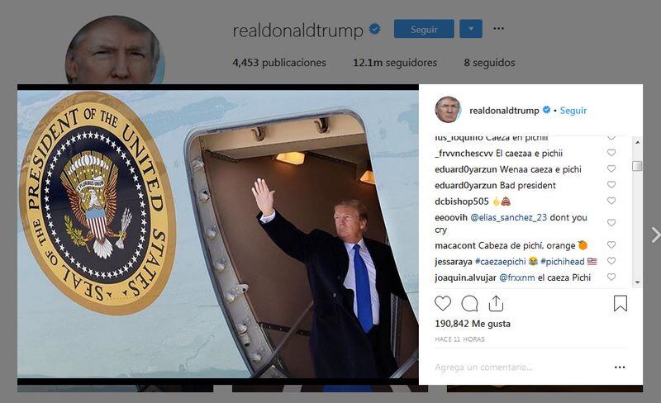The image size is (661, 403).
Task: Click the comment scrollbar up arrow
Action: (637, 143)
